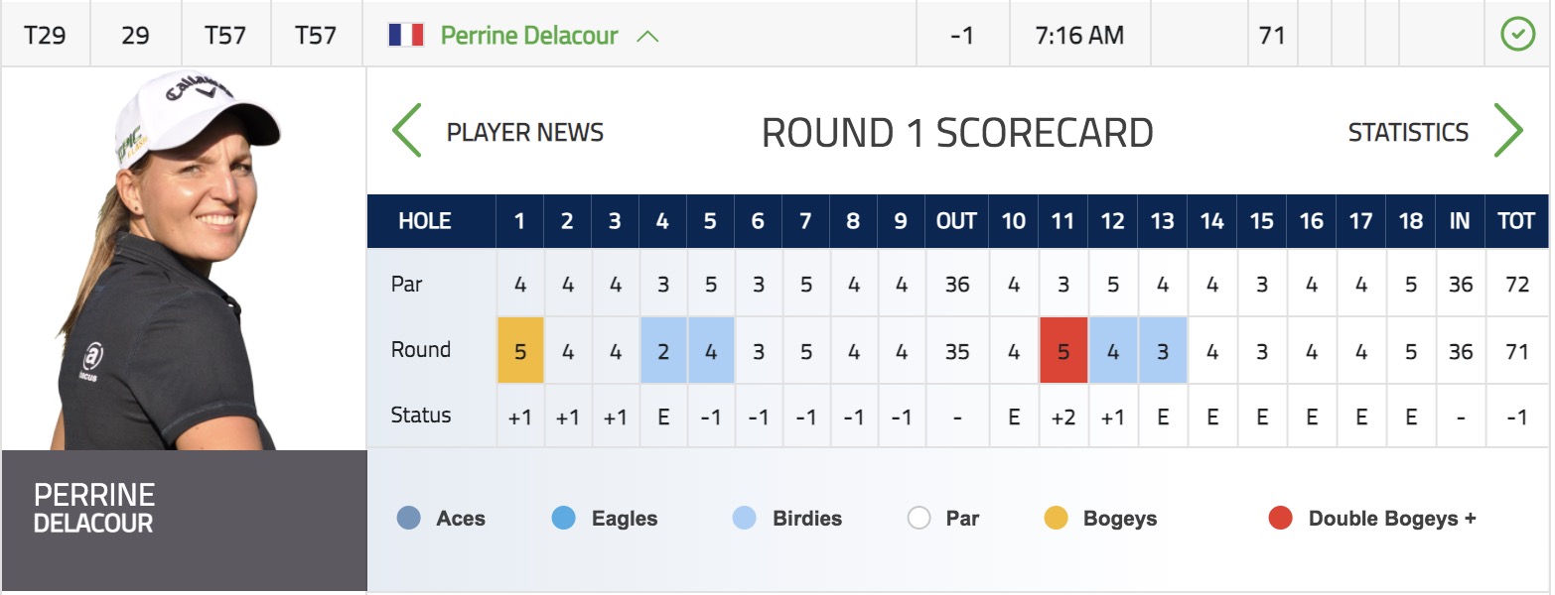Select the Double Bogeys red dot

pyautogui.click(x=1280, y=518)
